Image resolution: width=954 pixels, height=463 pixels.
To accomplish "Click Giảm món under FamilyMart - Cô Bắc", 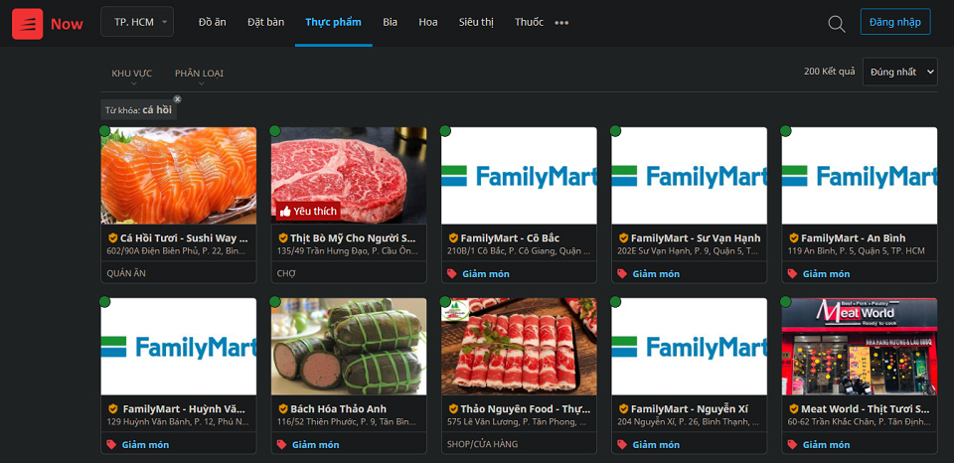I will [x=486, y=274].
